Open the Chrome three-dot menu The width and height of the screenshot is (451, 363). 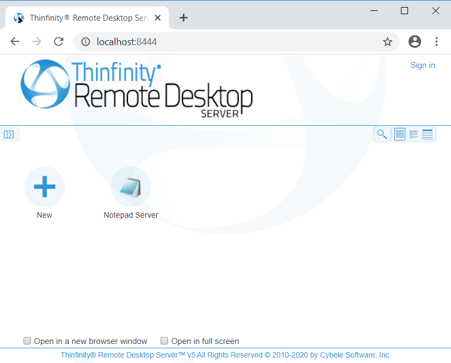(x=436, y=42)
